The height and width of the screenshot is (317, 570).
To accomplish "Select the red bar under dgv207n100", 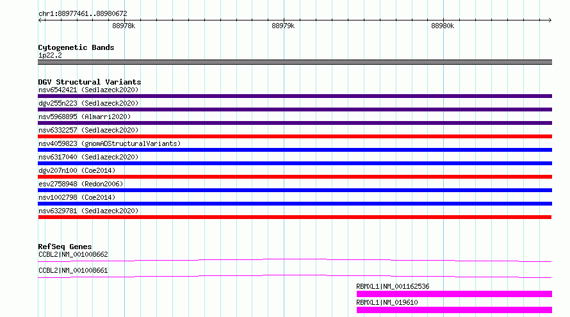I will pos(295,177).
